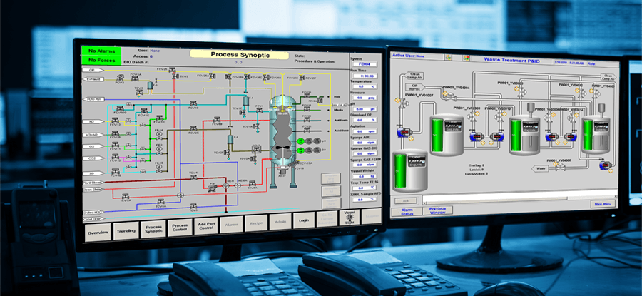Click the No Alarms status indicator
The width and height of the screenshot is (642, 296).
click(101, 51)
